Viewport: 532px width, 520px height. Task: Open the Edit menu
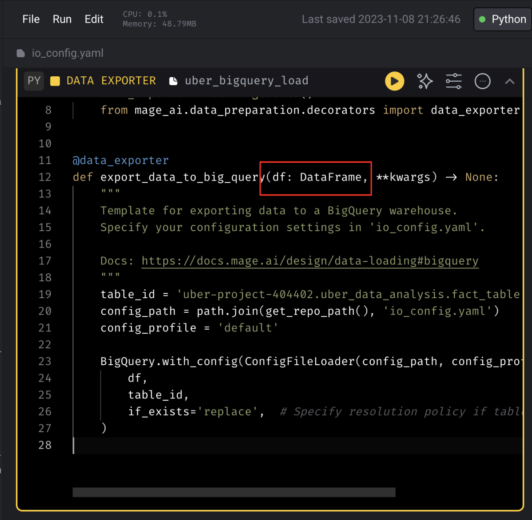[x=94, y=20]
